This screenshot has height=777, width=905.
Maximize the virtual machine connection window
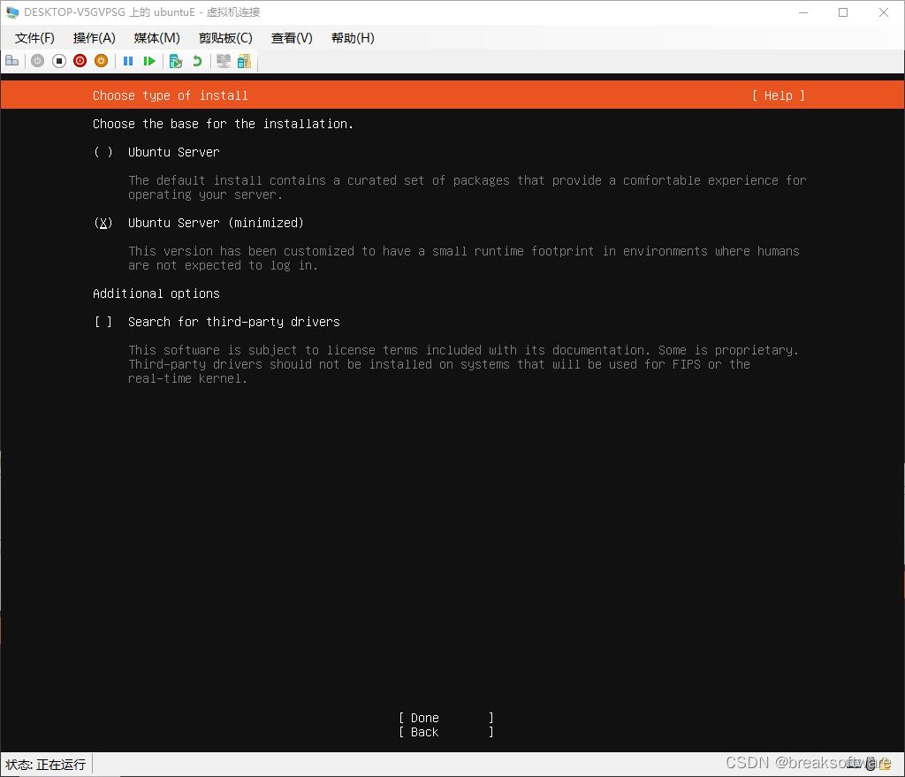(x=843, y=12)
